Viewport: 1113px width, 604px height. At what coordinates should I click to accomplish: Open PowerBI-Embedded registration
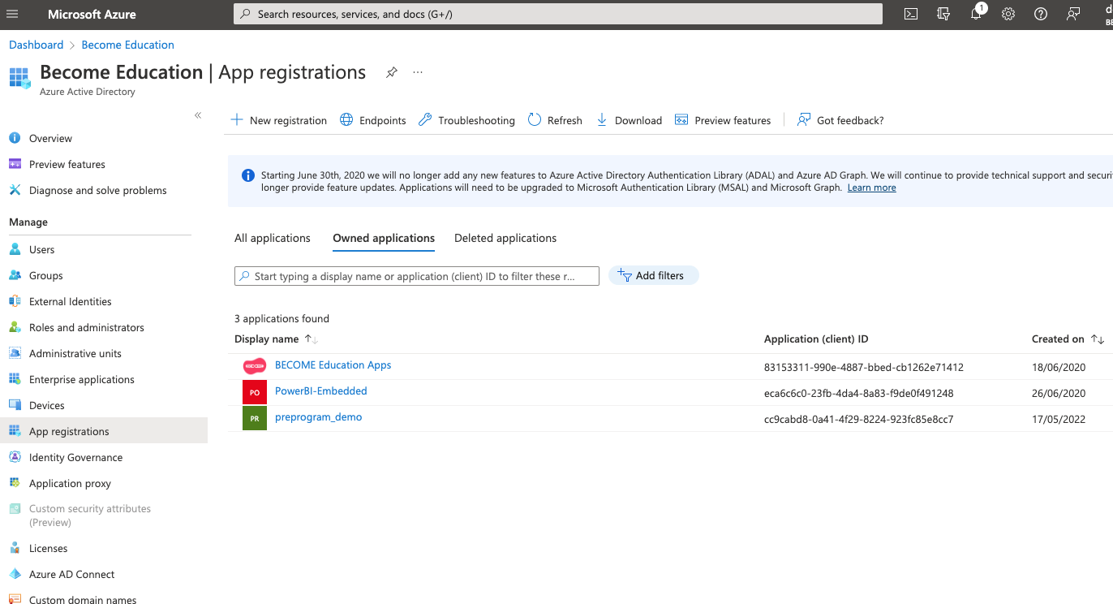point(321,391)
